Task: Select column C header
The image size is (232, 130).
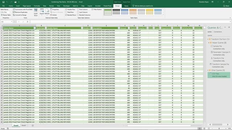Action: 65,26
